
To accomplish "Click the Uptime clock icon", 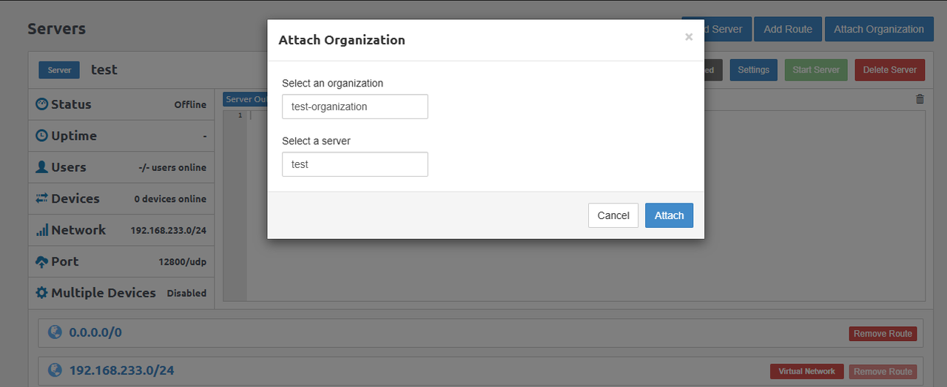I will coord(41,136).
